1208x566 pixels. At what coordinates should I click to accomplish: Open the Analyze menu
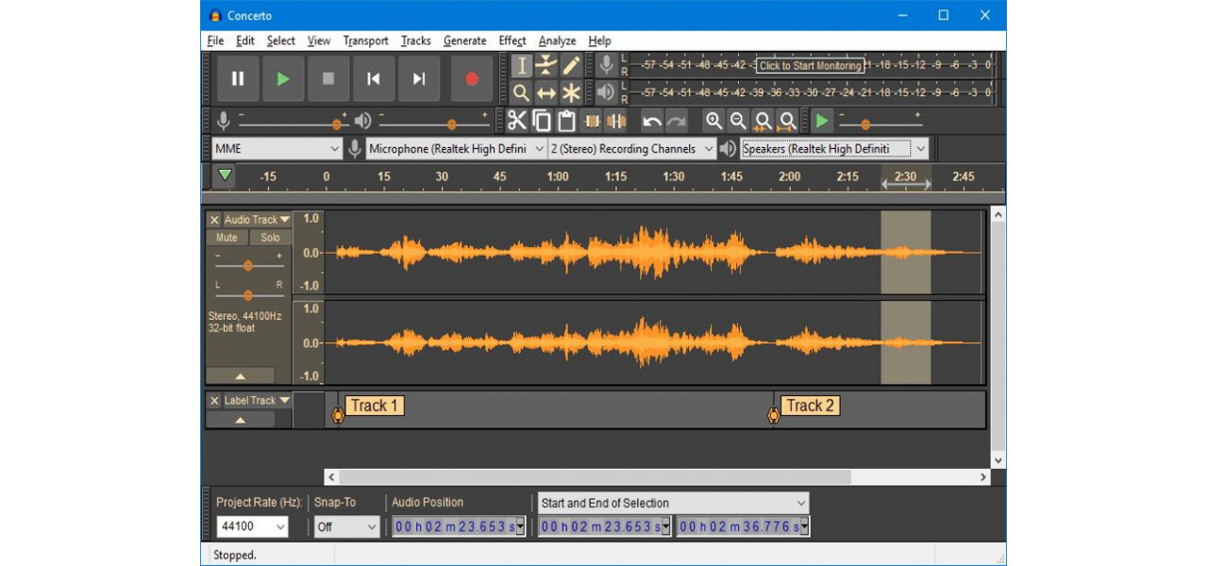point(557,41)
